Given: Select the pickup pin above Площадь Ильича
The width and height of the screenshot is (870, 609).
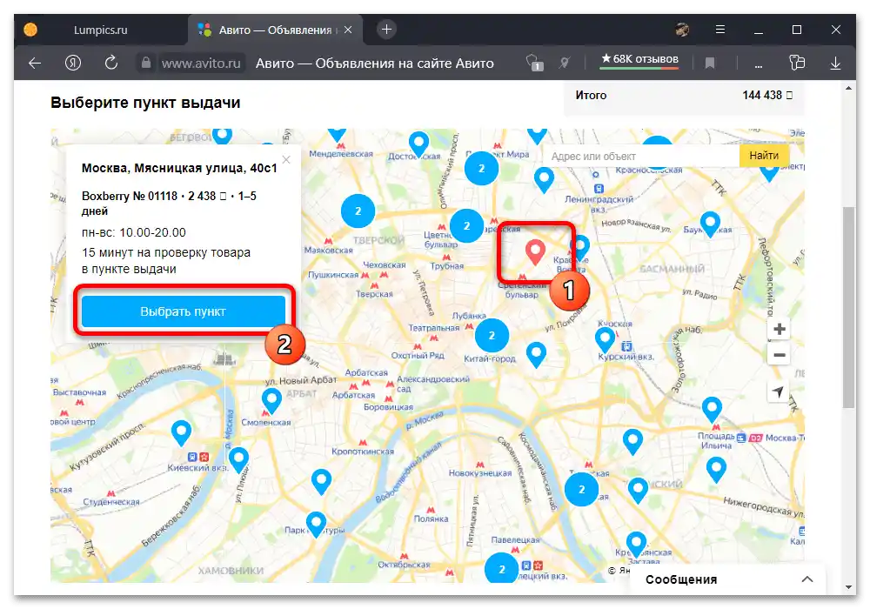Looking at the screenshot, I should tap(712, 409).
